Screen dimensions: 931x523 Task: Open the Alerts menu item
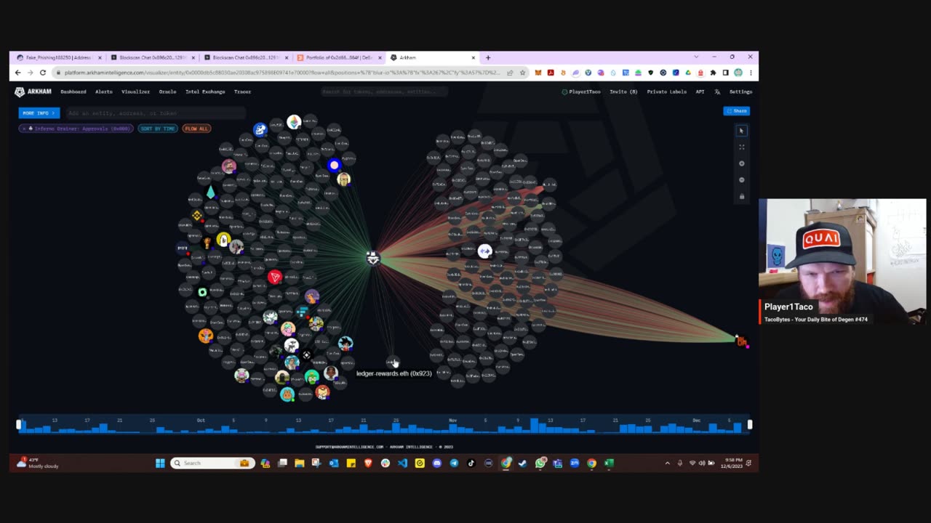104,92
